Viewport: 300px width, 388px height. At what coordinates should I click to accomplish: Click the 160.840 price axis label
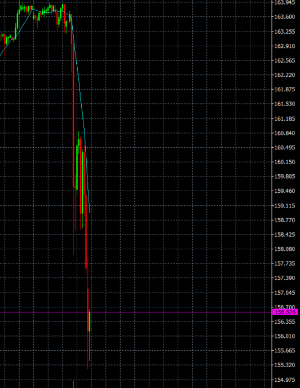(x=285, y=133)
